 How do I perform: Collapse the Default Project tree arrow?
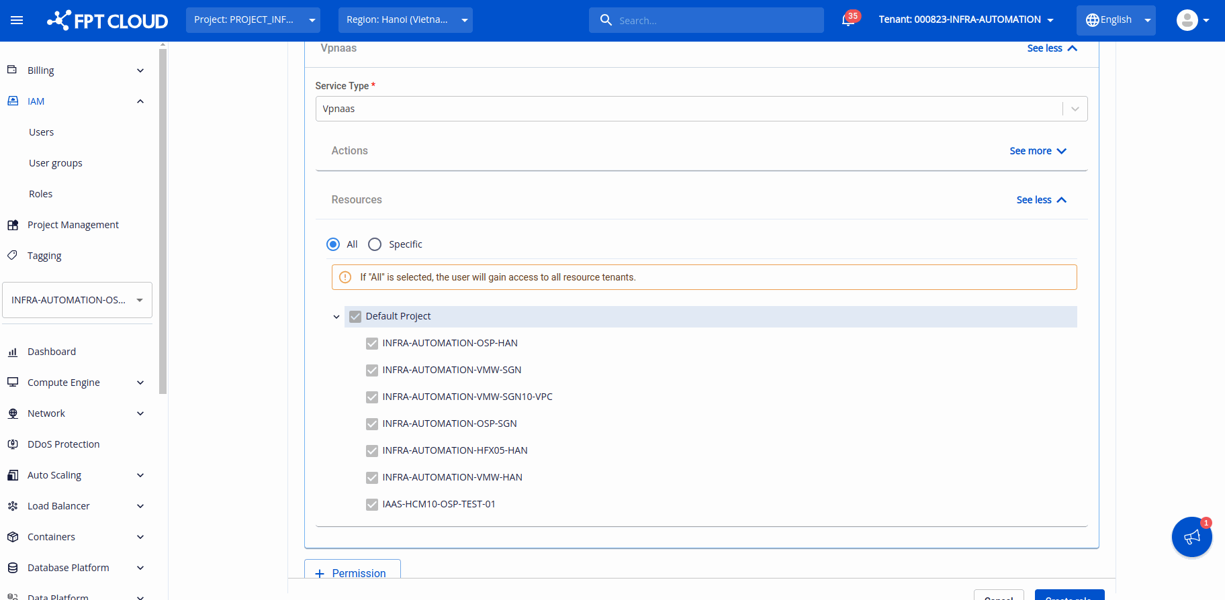point(336,317)
